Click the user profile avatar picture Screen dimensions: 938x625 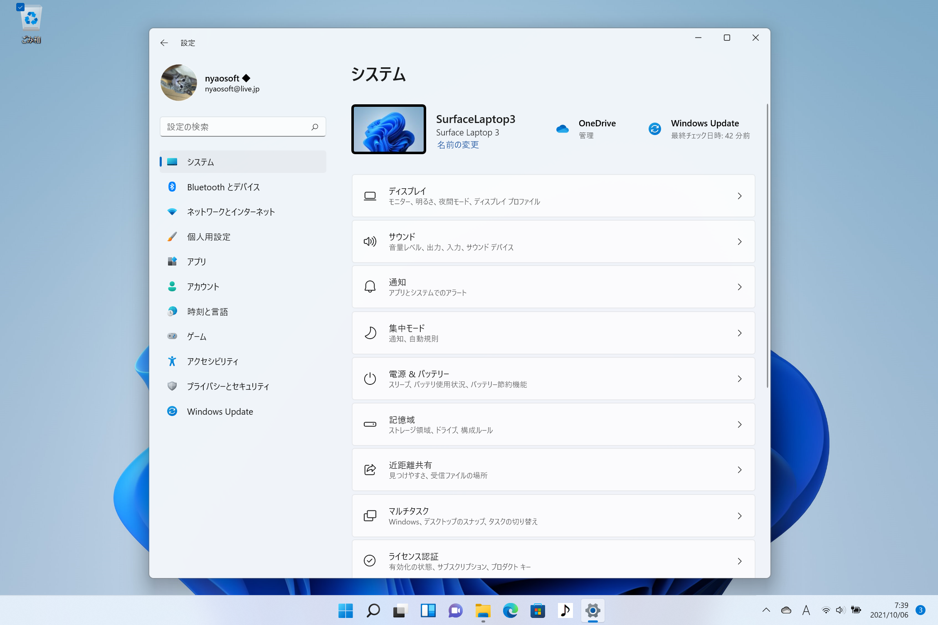pos(179,82)
